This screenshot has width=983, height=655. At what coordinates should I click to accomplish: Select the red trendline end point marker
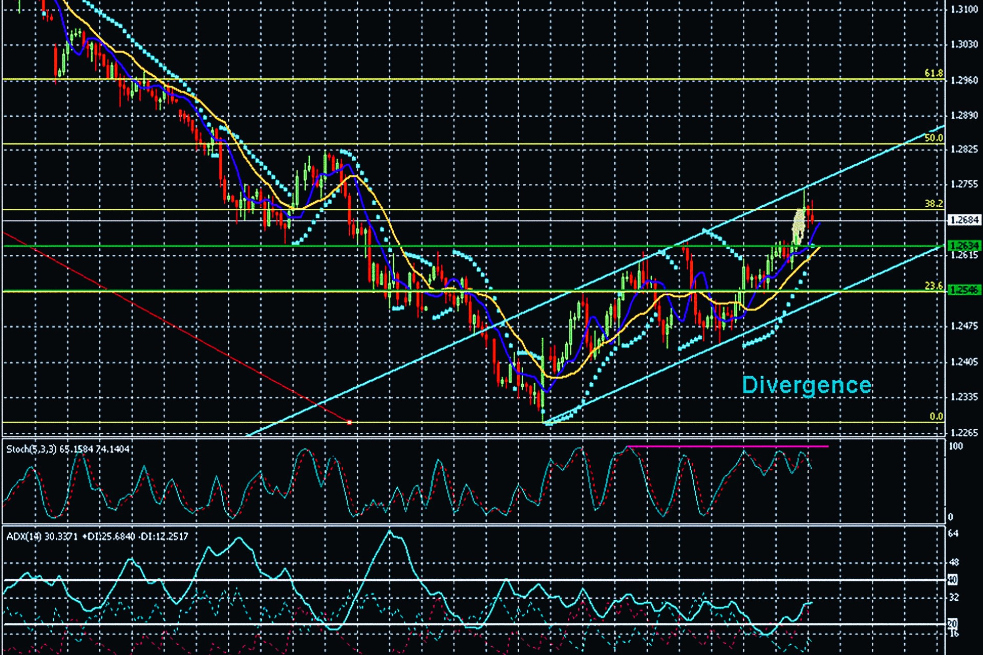click(349, 422)
